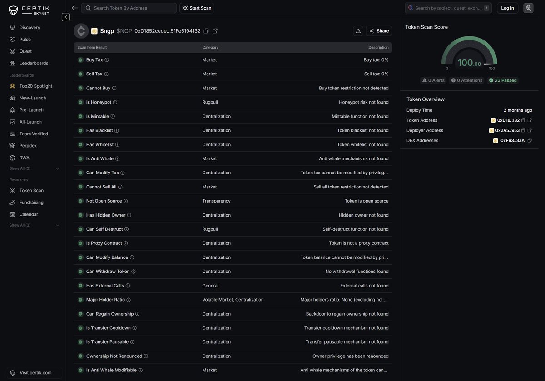The image size is (545, 381).
Task: Click the info icon beside Can Modify Tax
Action: tap(123, 173)
